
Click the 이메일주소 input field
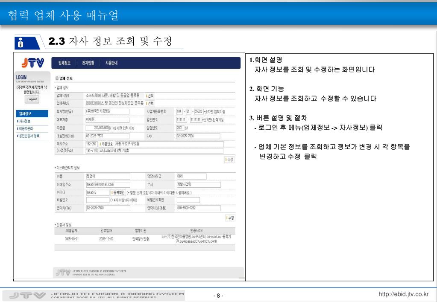(108, 185)
